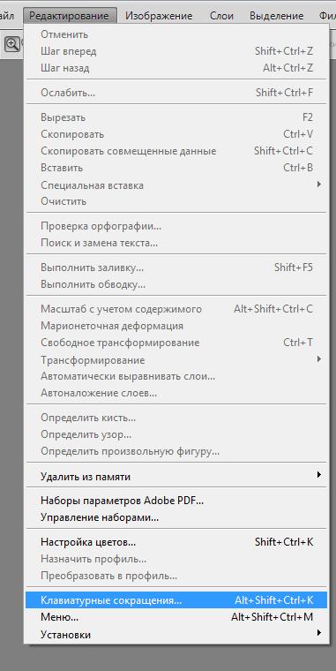Select Наборы параметров Adobe PDF item
This screenshot has height=671, width=336.
(176, 501)
